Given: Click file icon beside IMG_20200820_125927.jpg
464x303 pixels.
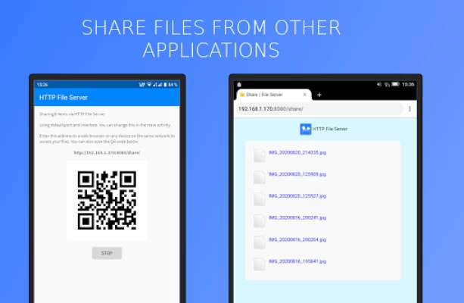Looking at the screenshot, I should 260,199.
